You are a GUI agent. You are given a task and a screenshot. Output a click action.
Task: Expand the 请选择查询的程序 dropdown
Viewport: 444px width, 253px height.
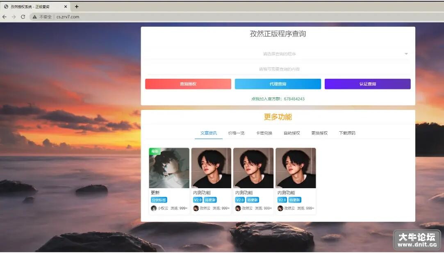(278, 54)
